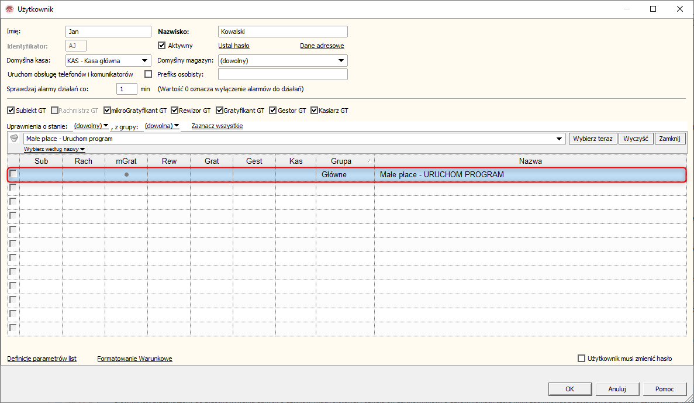Image resolution: width=694 pixels, height=403 pixels.
Task: Sort by the Rach column header
Action: pyautogui.click(x=84, y=161)
